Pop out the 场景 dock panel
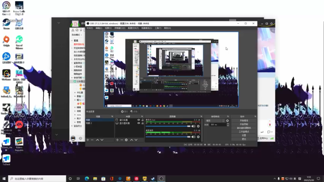The image size is (324, 182). click(112, 116)
